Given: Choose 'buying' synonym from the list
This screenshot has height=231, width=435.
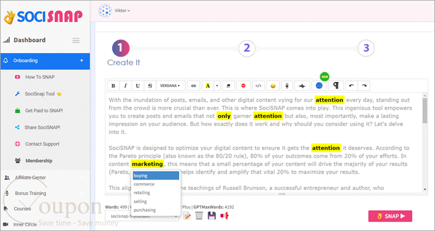Looking at the screenshot, I should pos(156,176).
